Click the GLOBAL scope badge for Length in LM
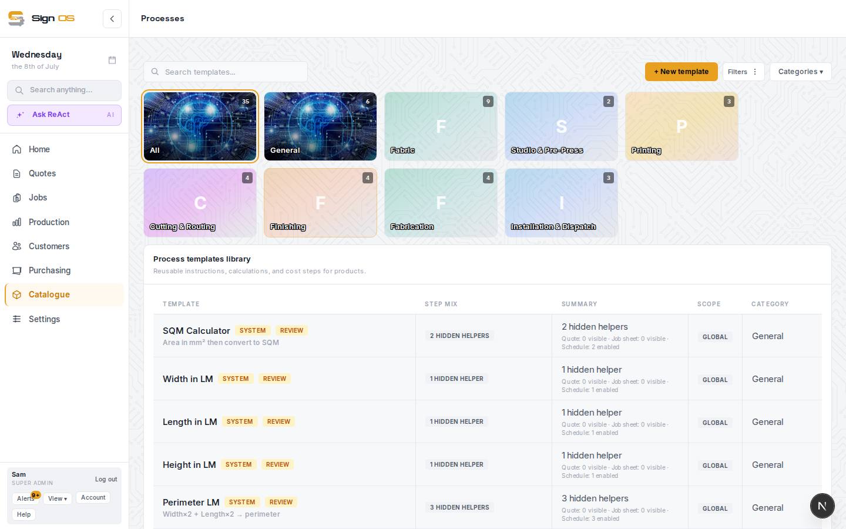 tap(715, 423)
